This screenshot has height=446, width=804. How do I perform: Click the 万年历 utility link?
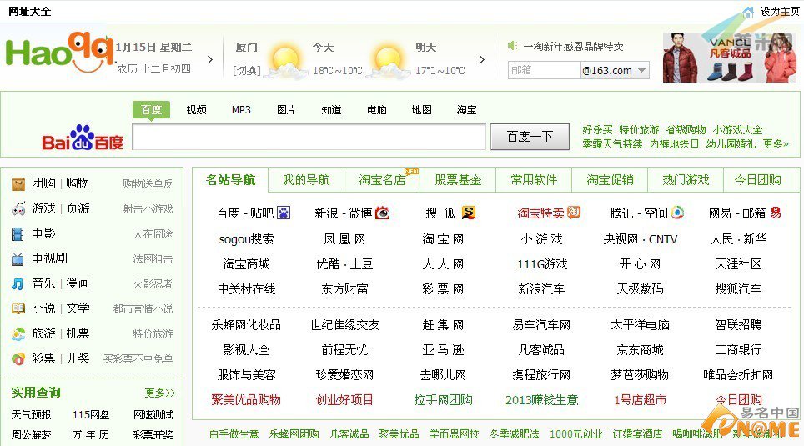click(91, 435)
